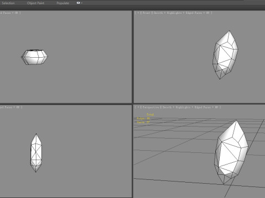Screen dimensions: 265x198
Task: Open the Perspective viewport plus menu
Action: 138,107
